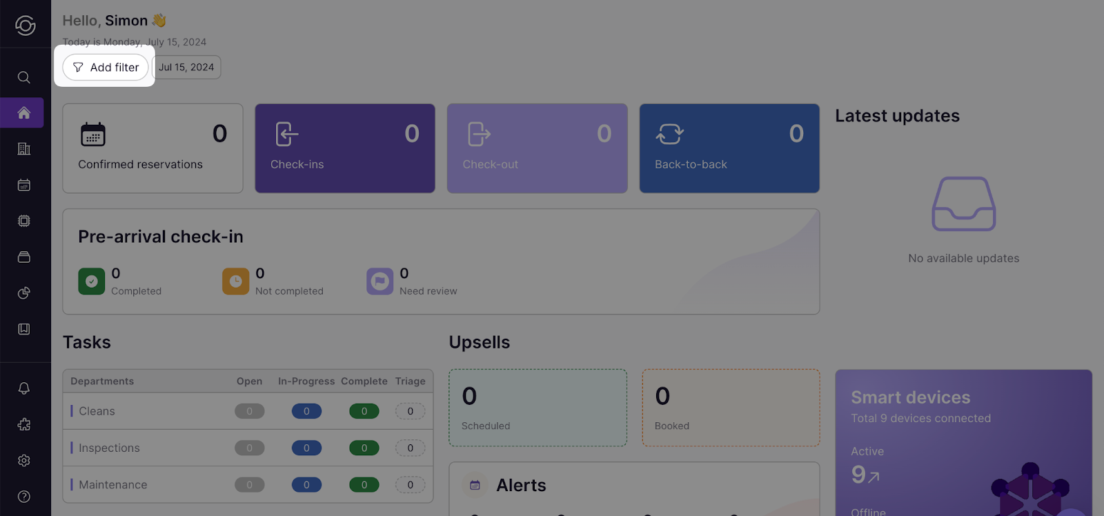
Task: Click the Inspections Complete count badge
Action: [364, 448]
